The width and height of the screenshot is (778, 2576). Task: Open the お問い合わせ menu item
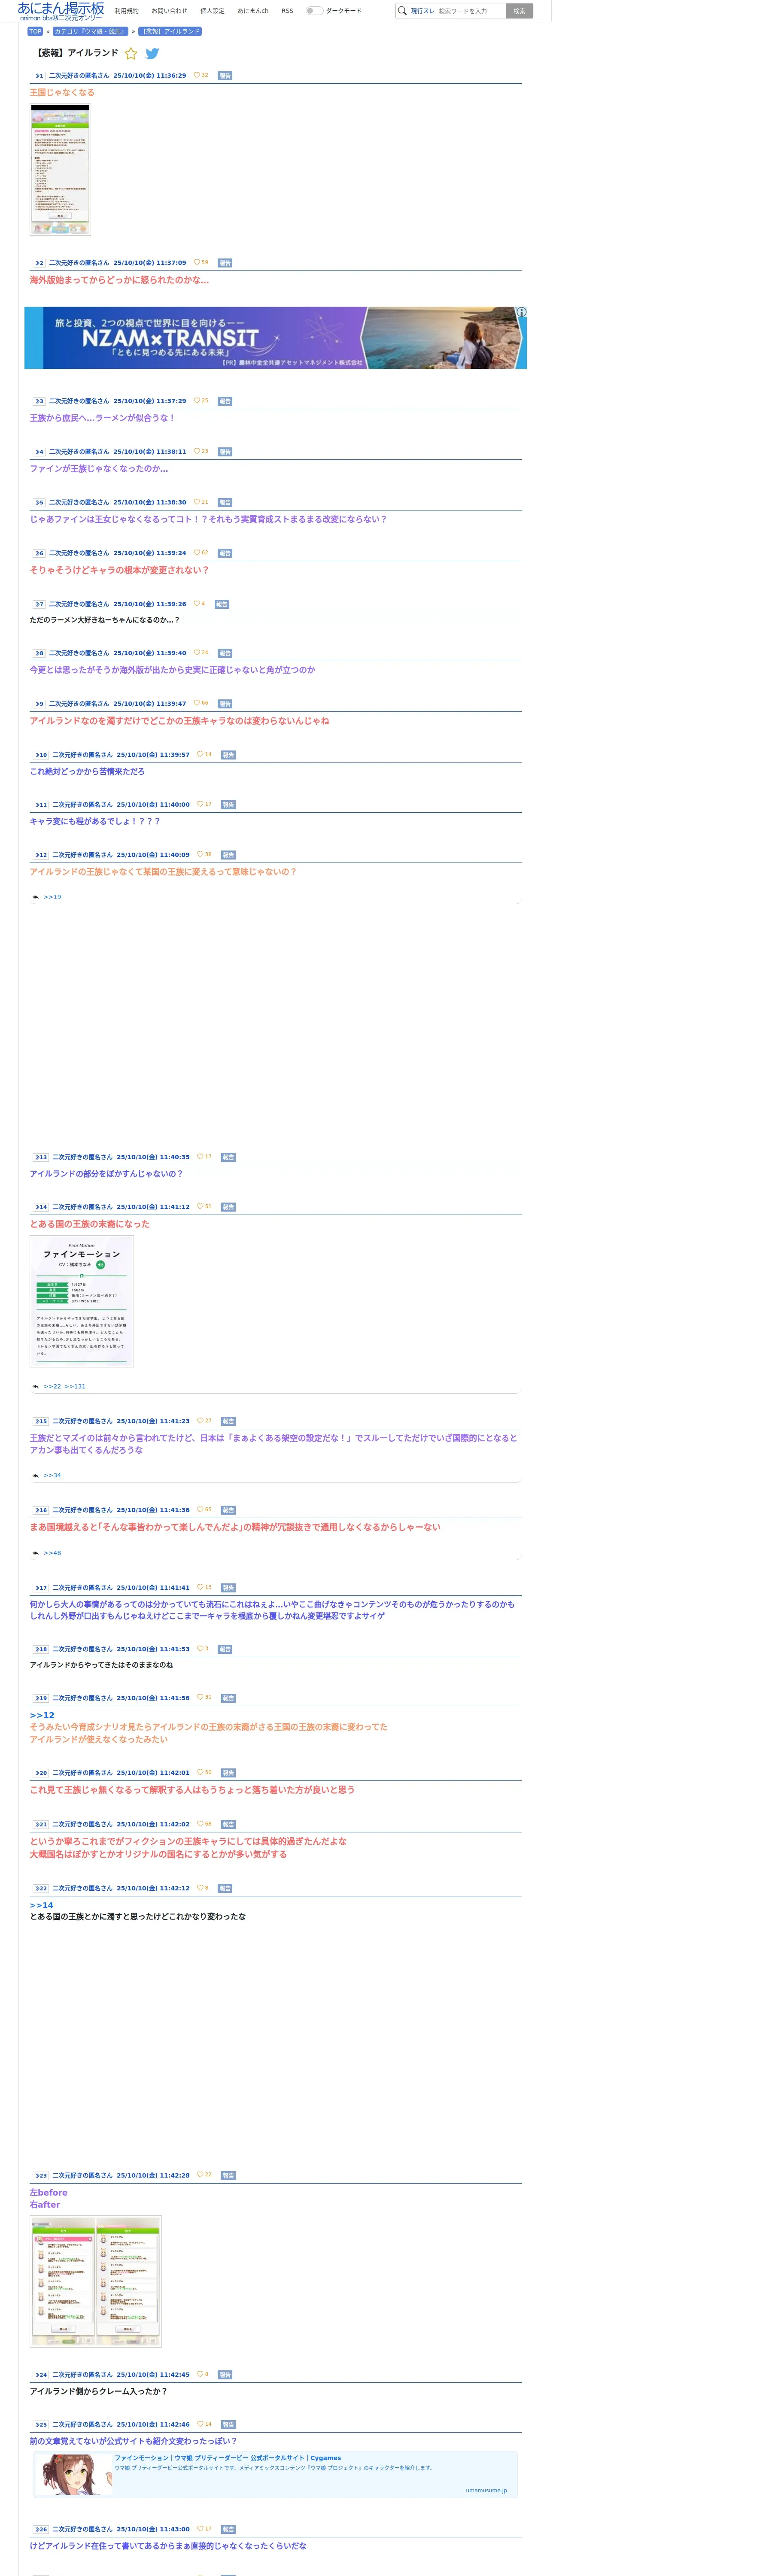pos(169,11)
